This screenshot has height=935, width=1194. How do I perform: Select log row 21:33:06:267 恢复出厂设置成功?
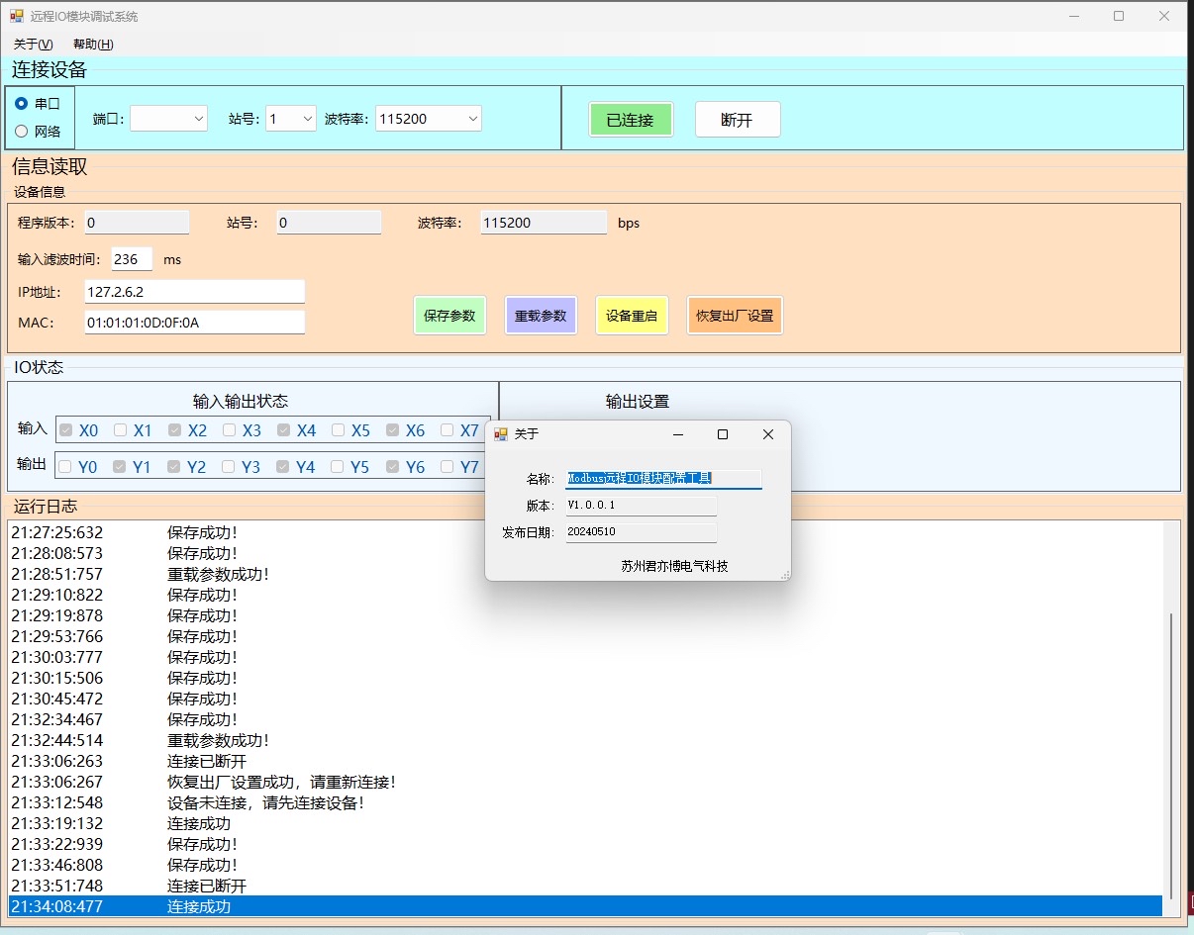[x=585, y=782]
